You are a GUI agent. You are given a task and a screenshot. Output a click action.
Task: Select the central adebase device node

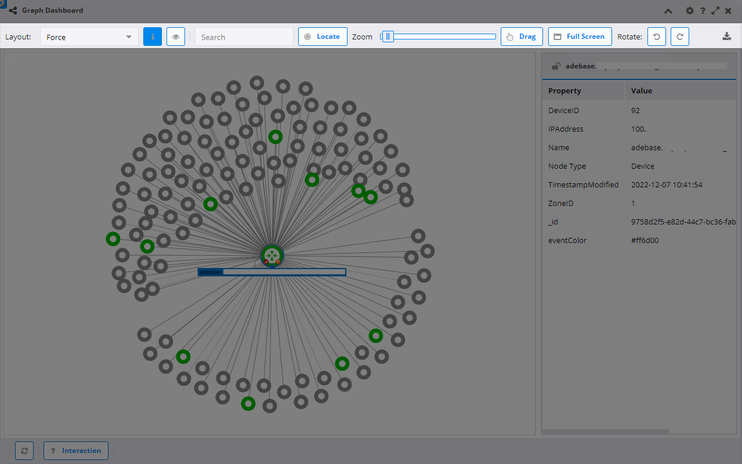tap(272, 256)
